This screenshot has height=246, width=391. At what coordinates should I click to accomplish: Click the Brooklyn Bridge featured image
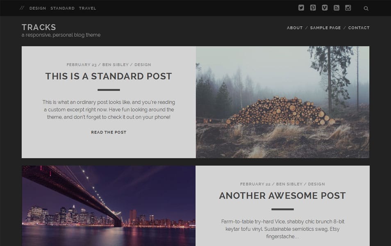click(109, 205)
